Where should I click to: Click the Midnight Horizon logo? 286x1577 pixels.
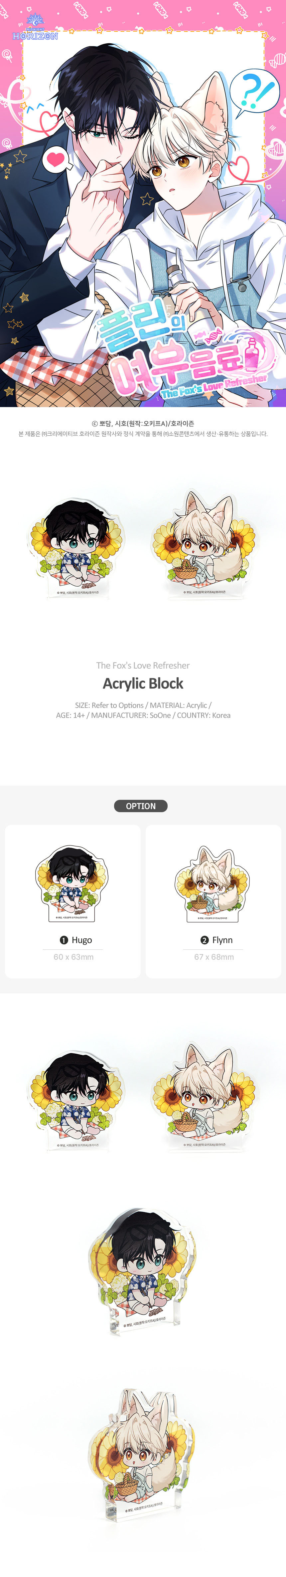click(35, 31)
